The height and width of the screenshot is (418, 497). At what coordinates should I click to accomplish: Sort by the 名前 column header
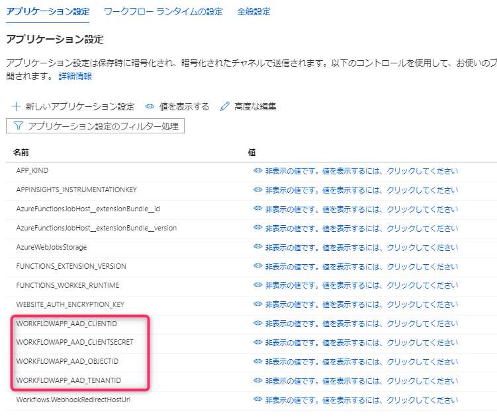coord(21,153)
